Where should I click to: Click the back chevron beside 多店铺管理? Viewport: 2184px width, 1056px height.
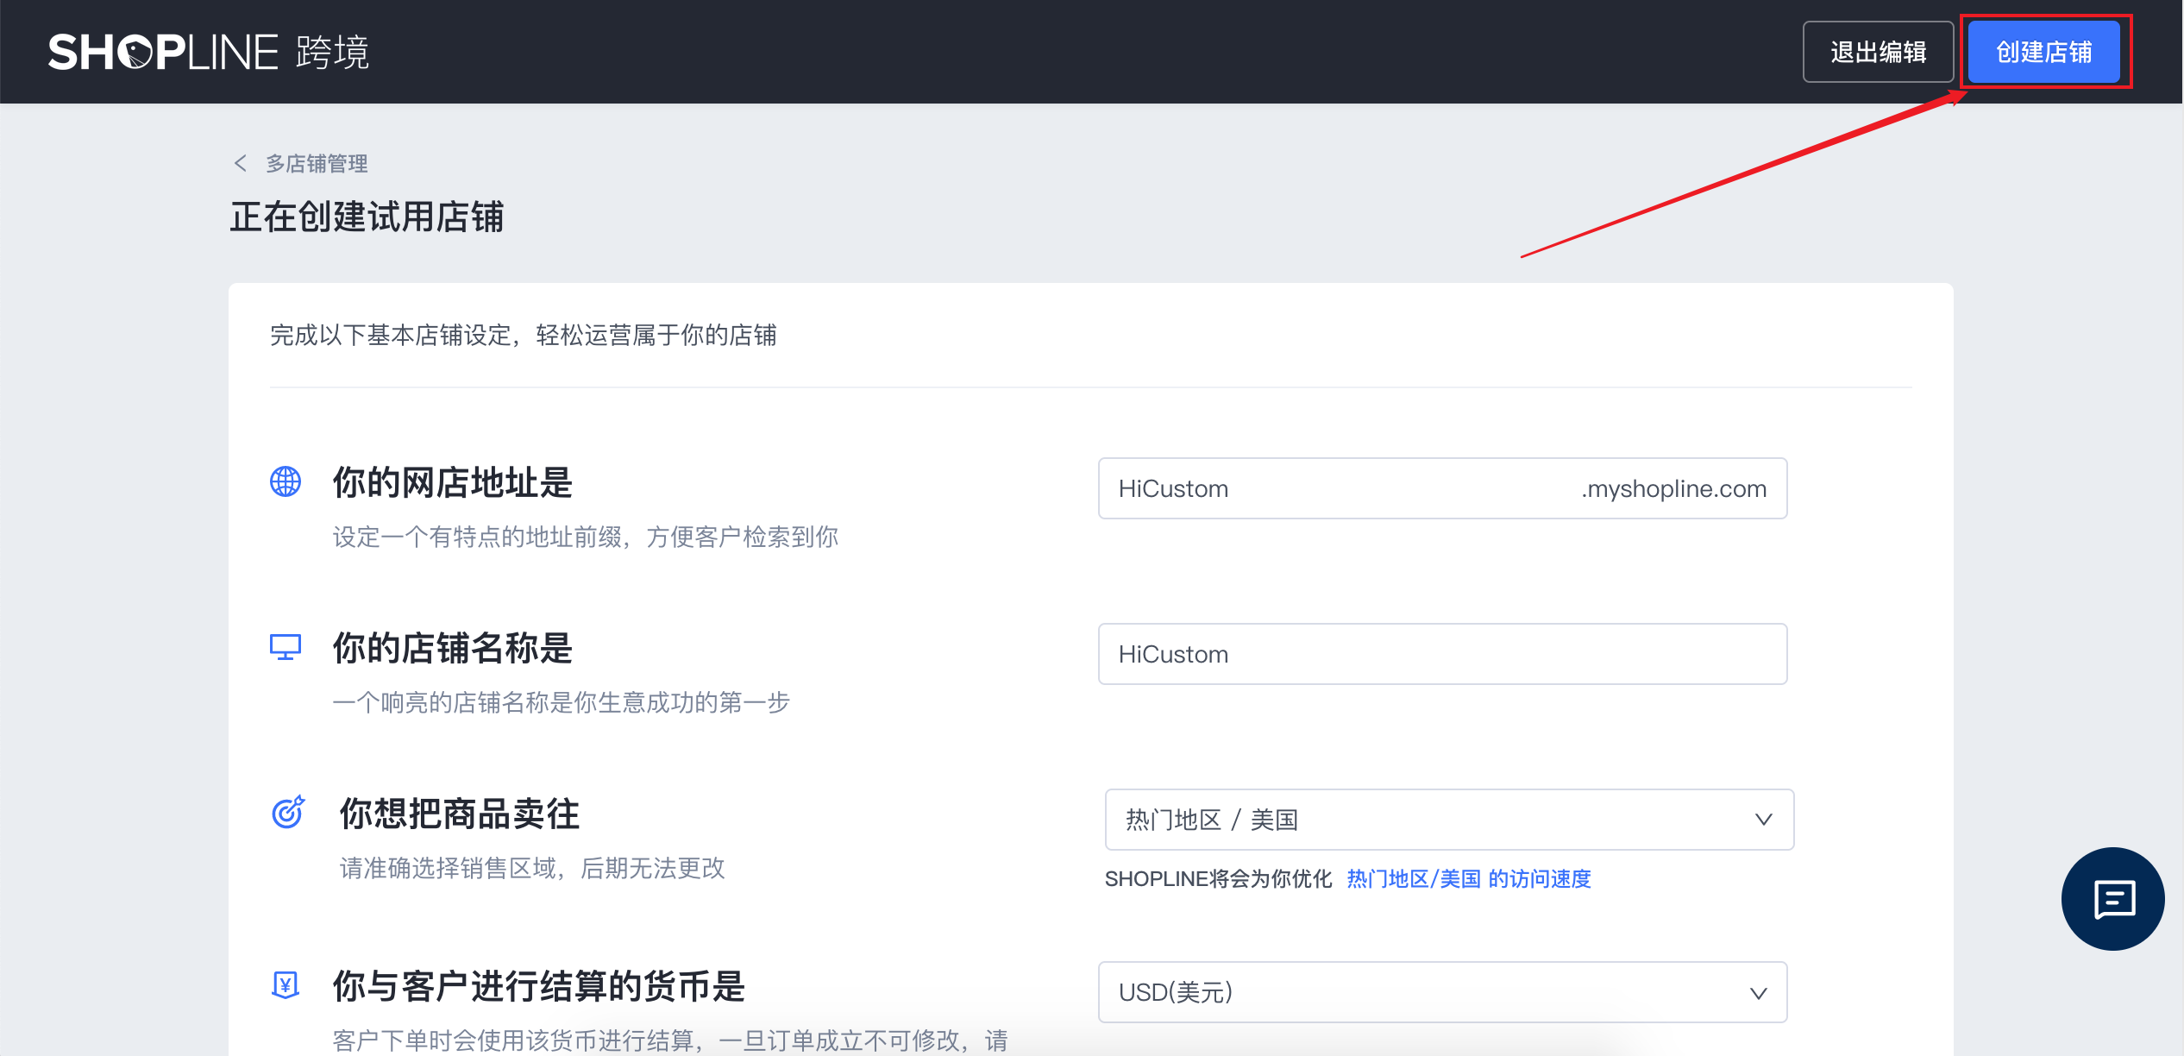pyautogui.click(x=241, y=163)
